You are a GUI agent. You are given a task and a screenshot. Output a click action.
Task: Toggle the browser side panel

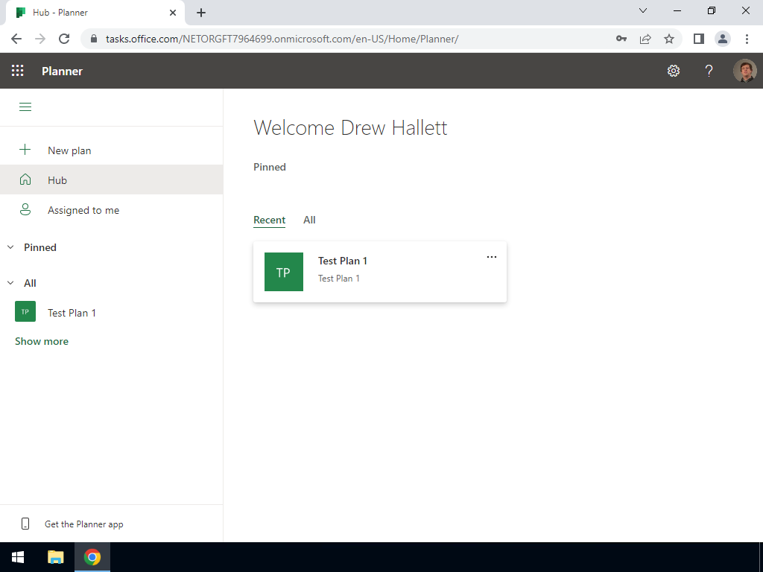699,39
